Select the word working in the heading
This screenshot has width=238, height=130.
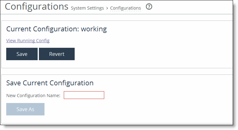point(94,29)
